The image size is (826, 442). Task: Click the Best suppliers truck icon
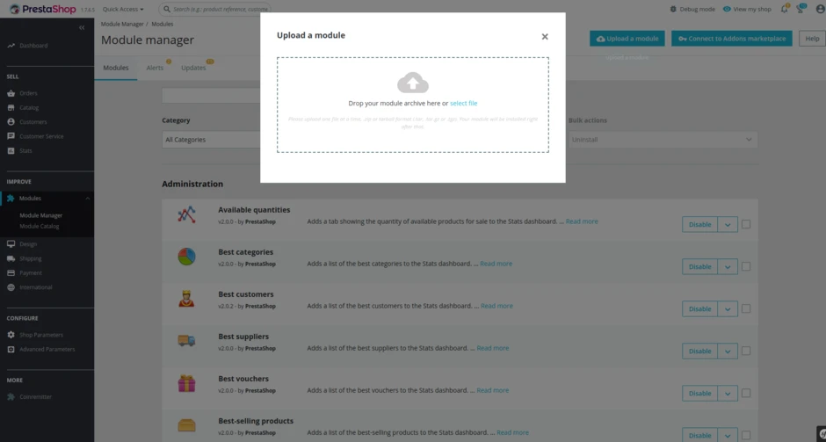186,341
